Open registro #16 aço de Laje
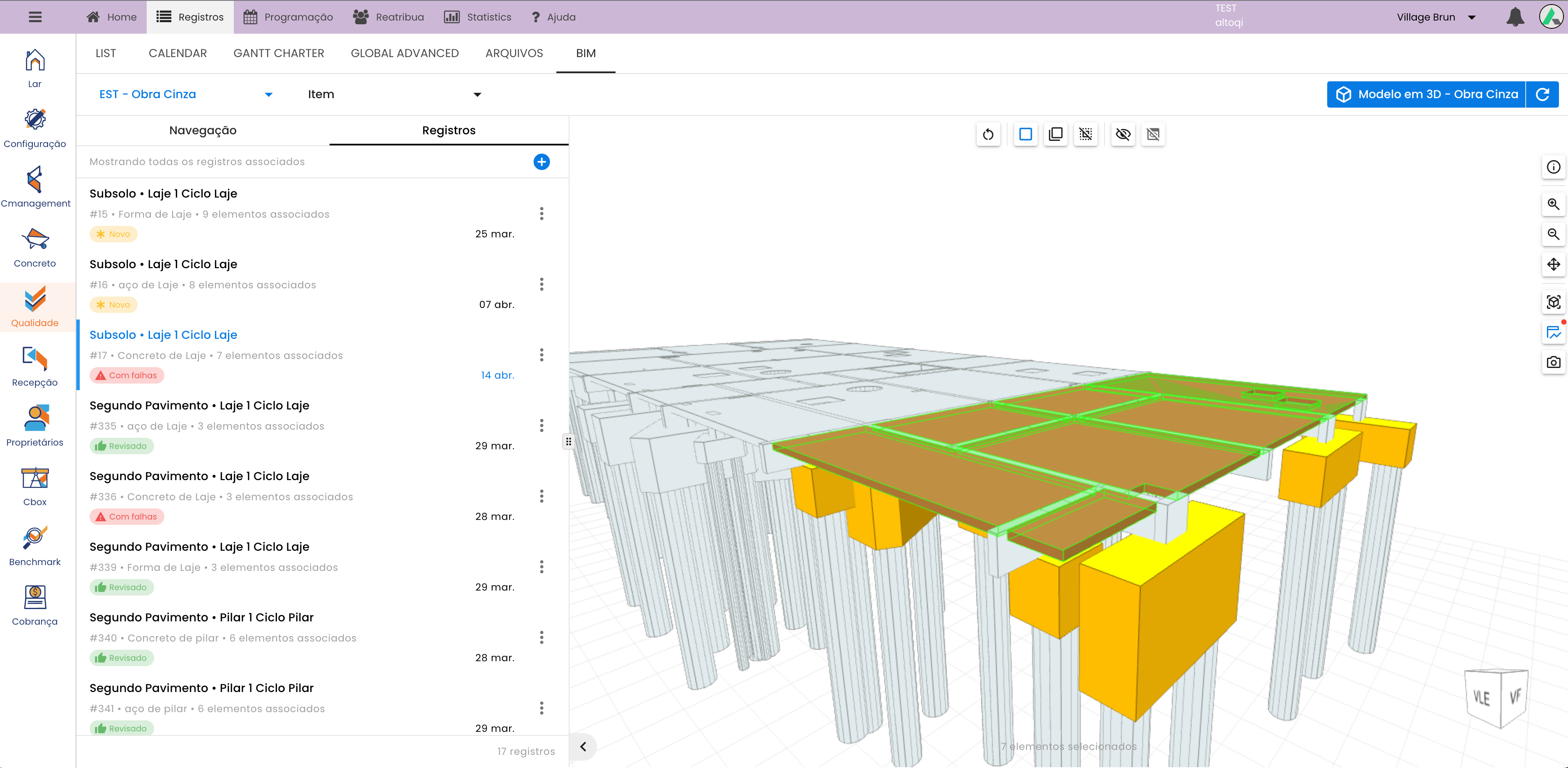 323,284
